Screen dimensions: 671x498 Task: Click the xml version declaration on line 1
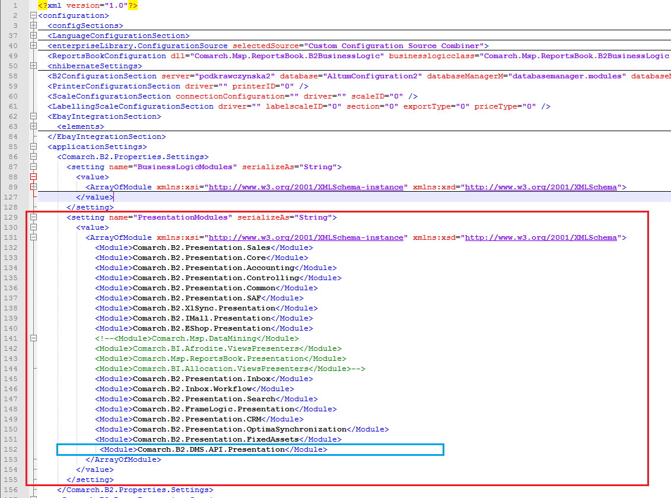tap(88, 5)
